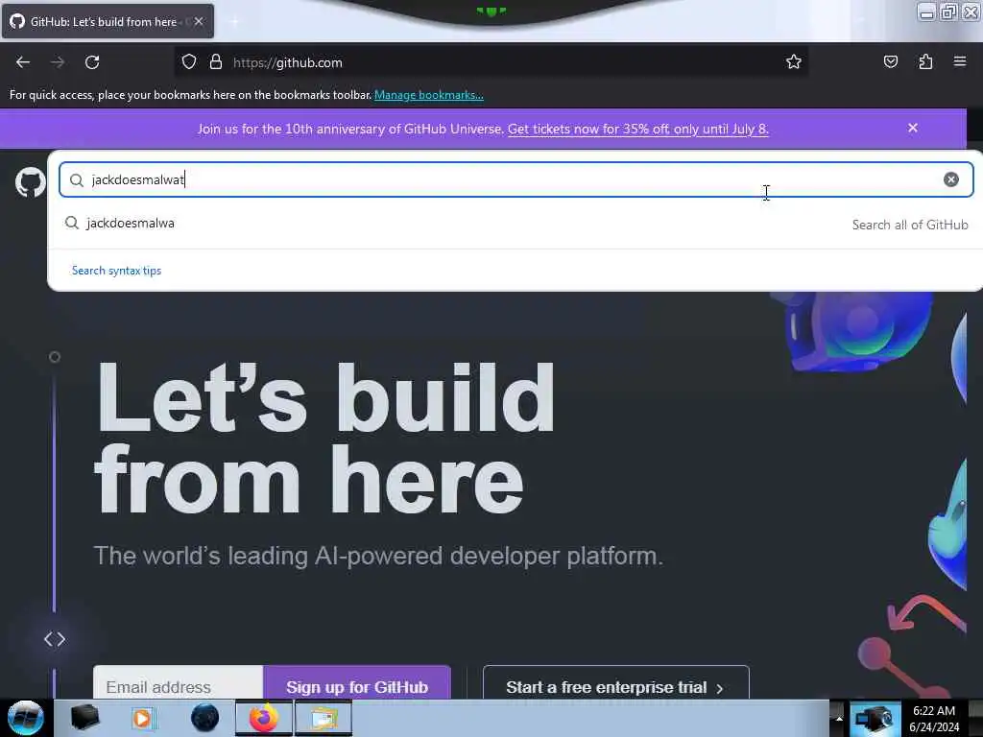Open a new tab with the plus button

[x=234, y=21]
